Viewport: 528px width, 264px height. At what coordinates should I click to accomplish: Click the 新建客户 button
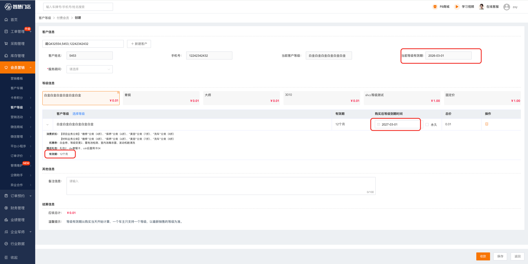139,44
